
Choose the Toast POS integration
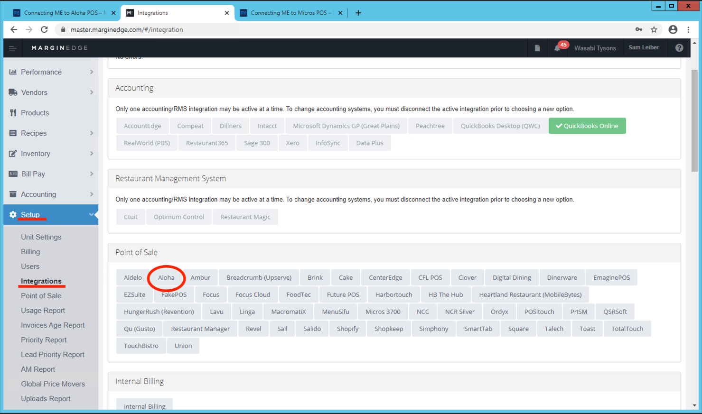(x=587, y=329)
